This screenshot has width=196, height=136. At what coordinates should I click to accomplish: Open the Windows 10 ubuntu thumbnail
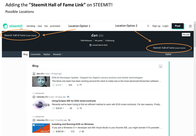(x=41, y=128)
